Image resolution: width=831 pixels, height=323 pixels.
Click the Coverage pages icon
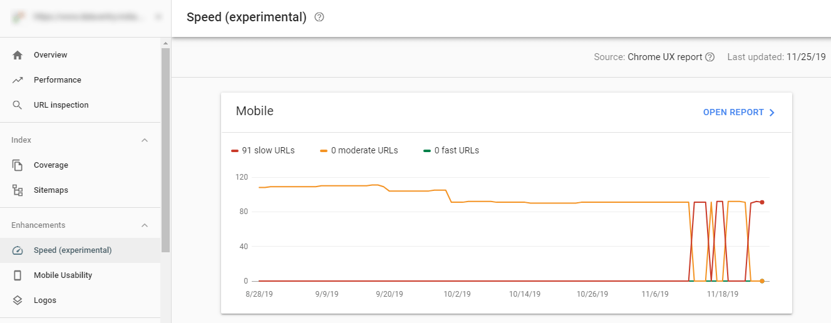pos(18,165)
